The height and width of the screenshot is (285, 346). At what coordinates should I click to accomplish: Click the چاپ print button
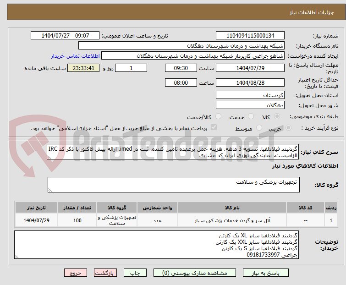(135, 273)
